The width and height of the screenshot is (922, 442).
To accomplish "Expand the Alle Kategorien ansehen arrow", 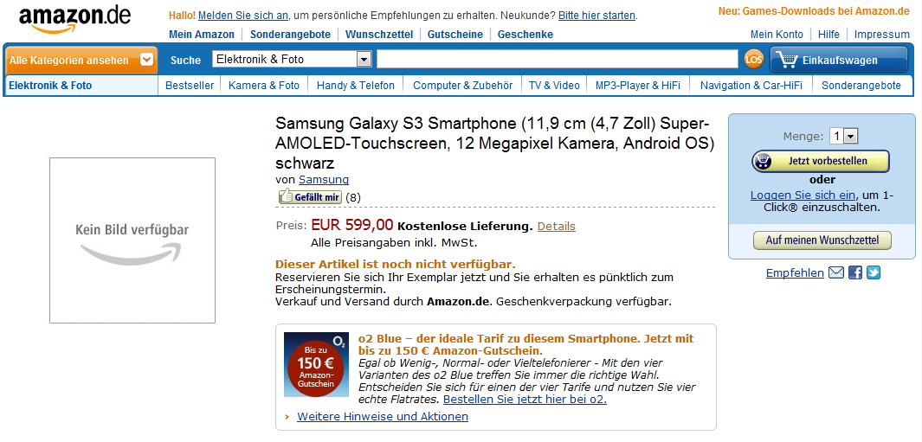I will point(147,60).
